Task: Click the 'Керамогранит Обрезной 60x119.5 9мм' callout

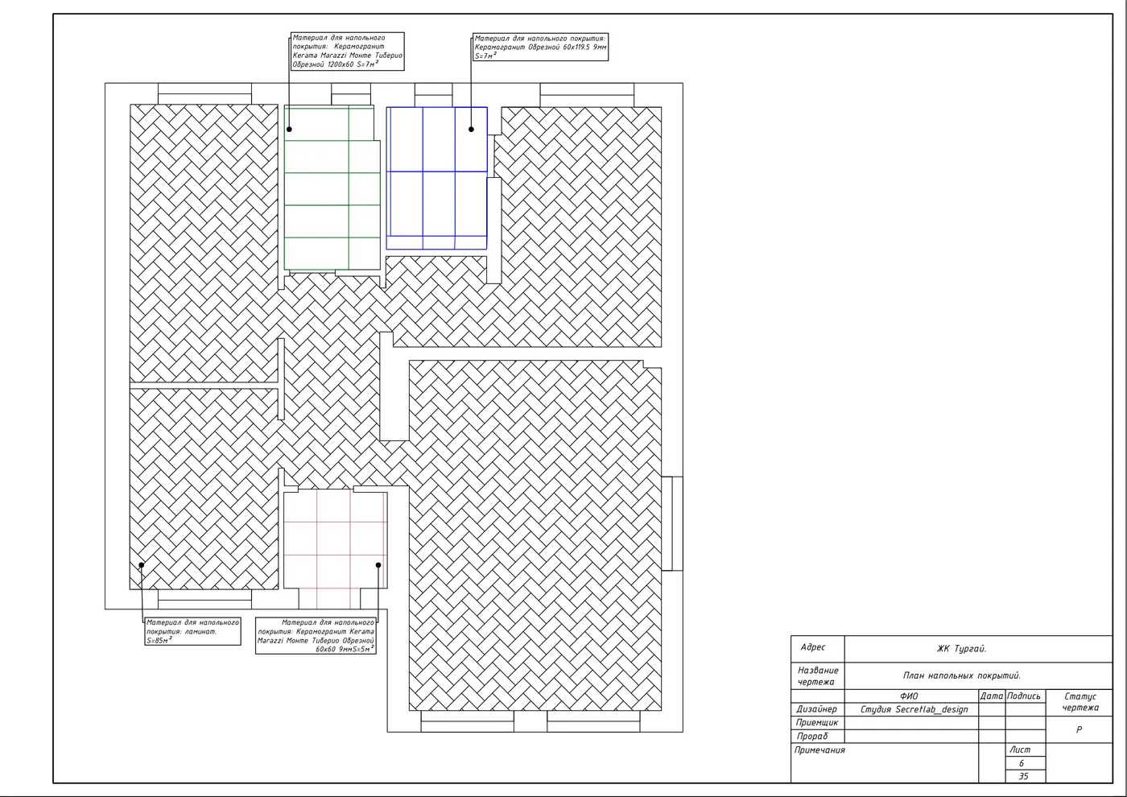Action: pos(540,47)
